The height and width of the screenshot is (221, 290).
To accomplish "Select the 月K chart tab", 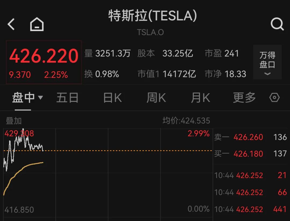I will point(200,98).
